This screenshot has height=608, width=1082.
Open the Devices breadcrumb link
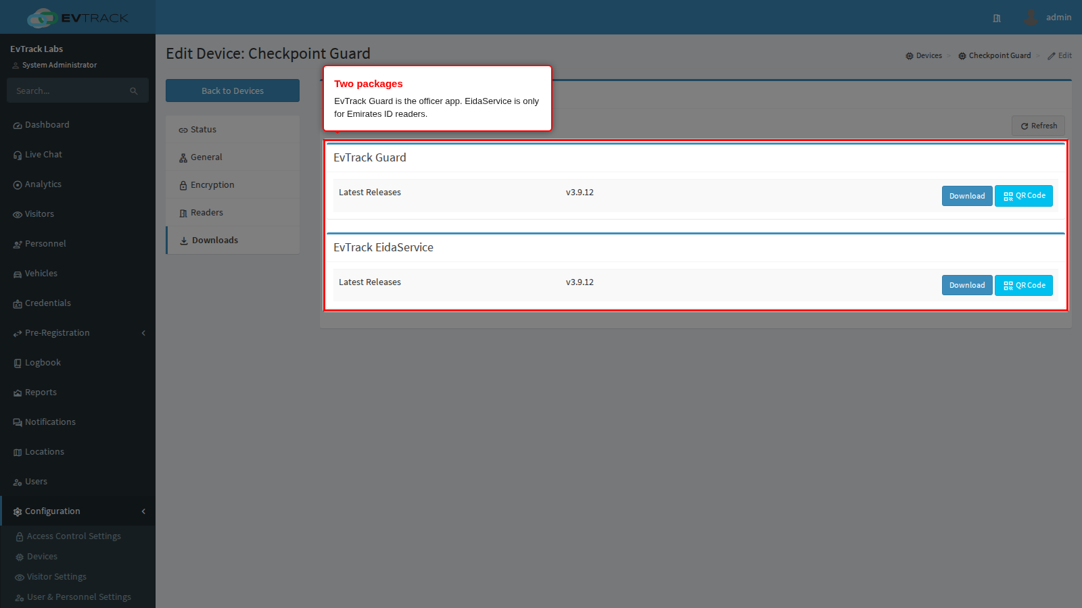click(924, 55)
